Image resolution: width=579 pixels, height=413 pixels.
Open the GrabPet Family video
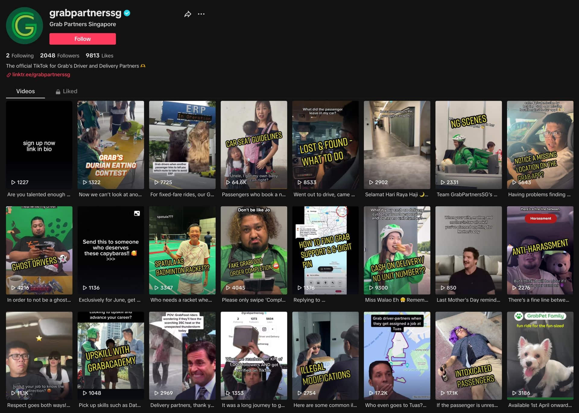(540, 356)
